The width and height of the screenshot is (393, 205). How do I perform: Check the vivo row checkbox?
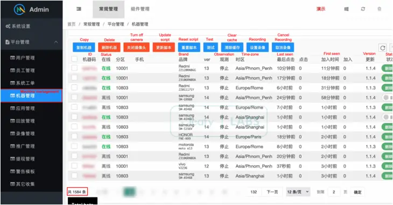click(74, 166)
